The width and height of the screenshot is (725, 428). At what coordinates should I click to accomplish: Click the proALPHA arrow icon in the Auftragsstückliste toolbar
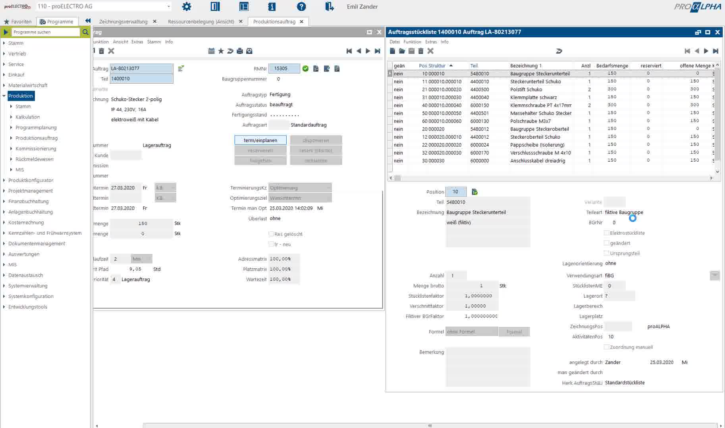559,51
